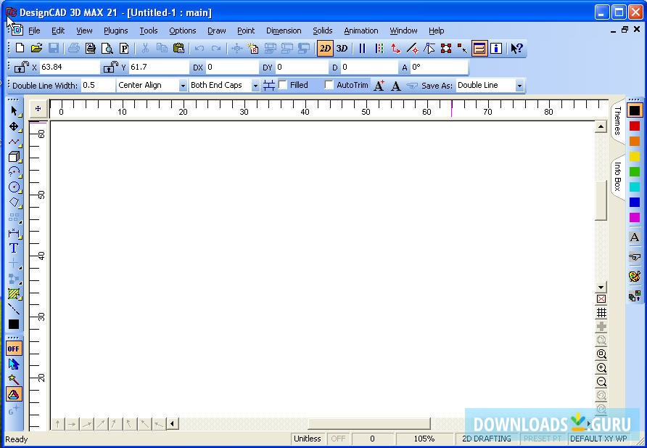Check the Filled checkbox
This screenshot has height=448, width=647.
(283, 85)
